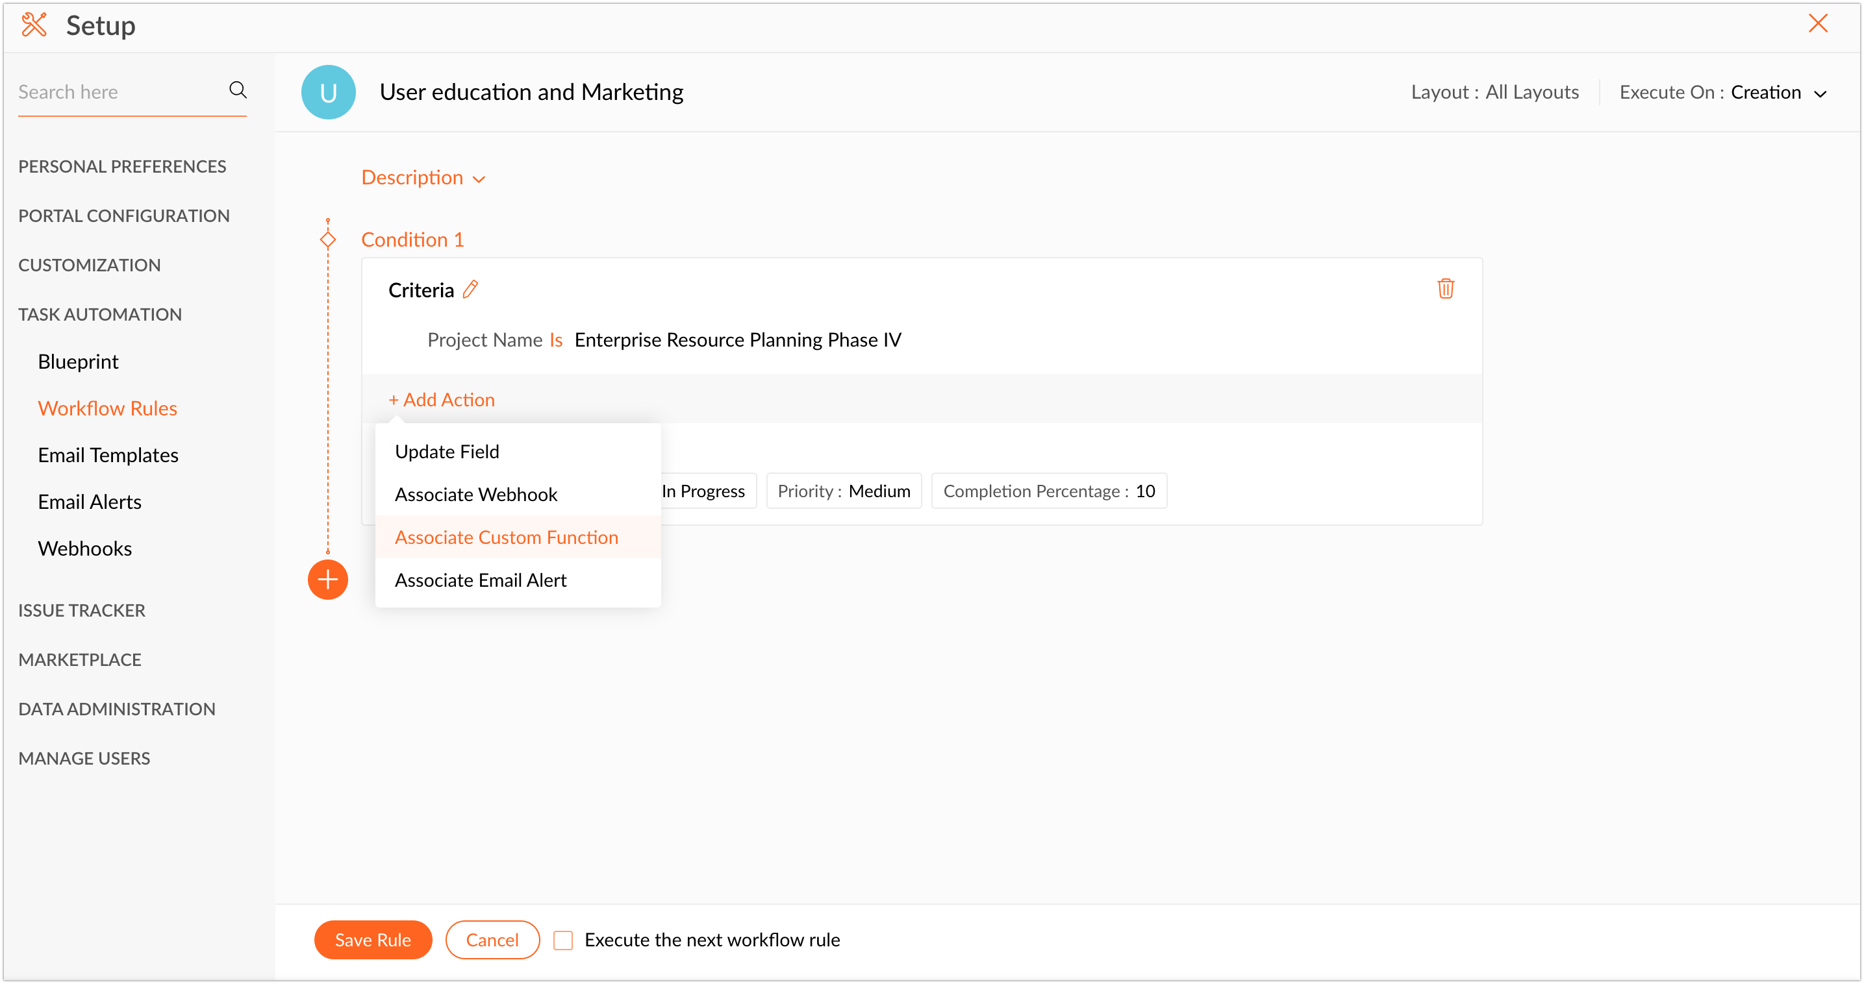Select Associate Custom Function option
Screen dimensions: 1864x984
pyautogui.click(x=507, y=537)
